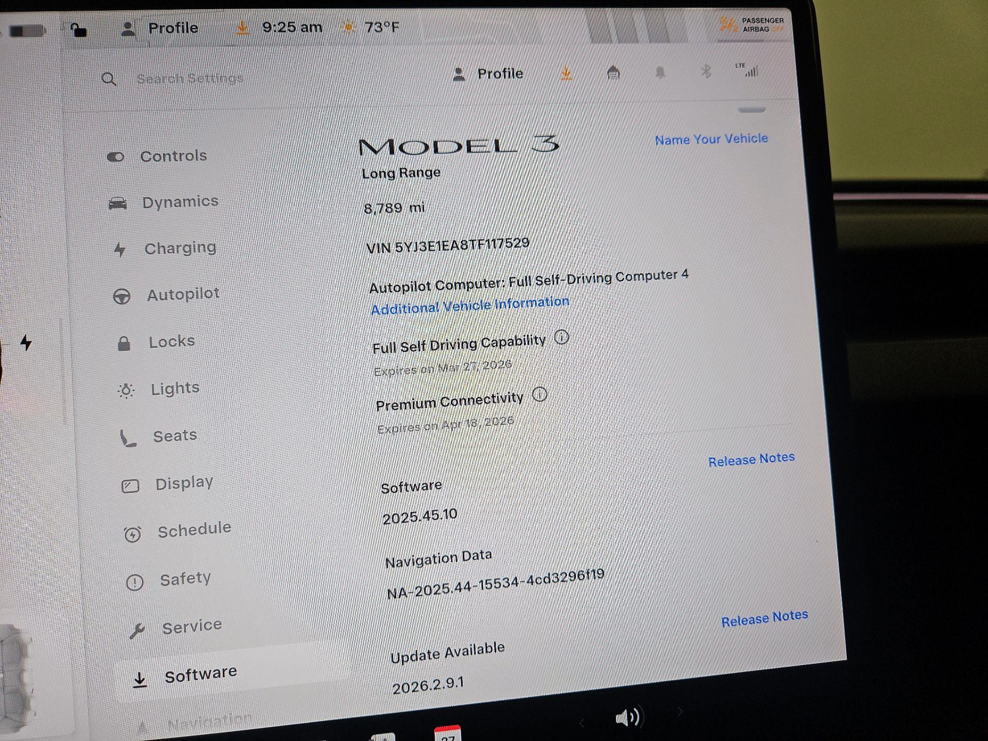Click the Software download arrow icon
The width and height of the screenshot is (988, 741).
[x=139, y=680]
